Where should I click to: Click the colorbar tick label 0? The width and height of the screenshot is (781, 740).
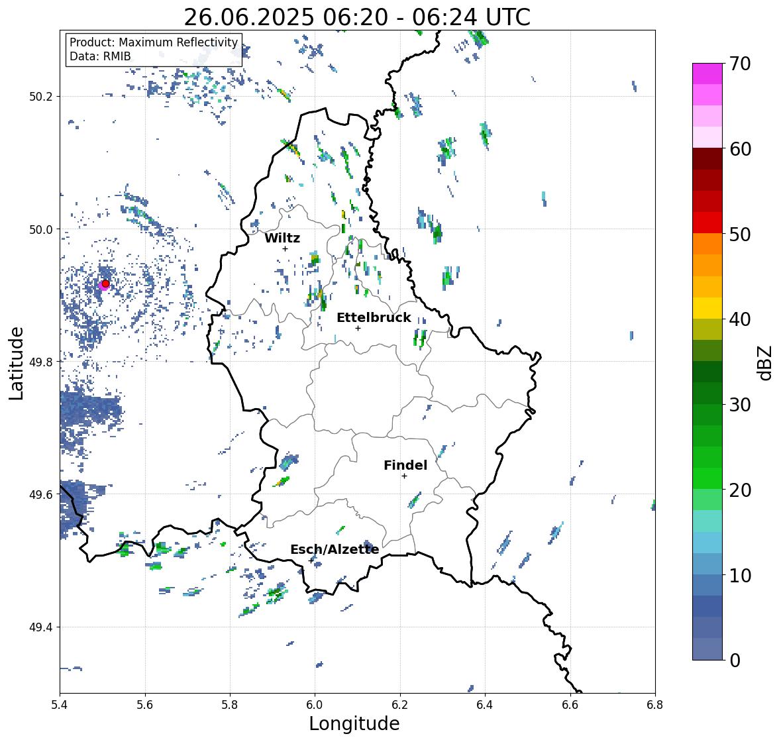point(735,661)
